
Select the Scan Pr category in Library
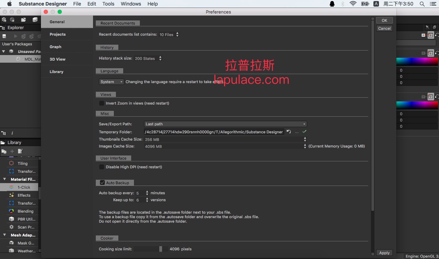pos(23,227)
